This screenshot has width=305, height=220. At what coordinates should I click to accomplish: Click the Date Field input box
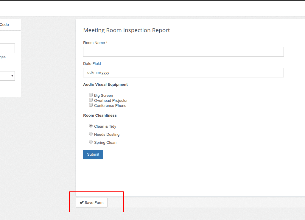pos(183,73)
